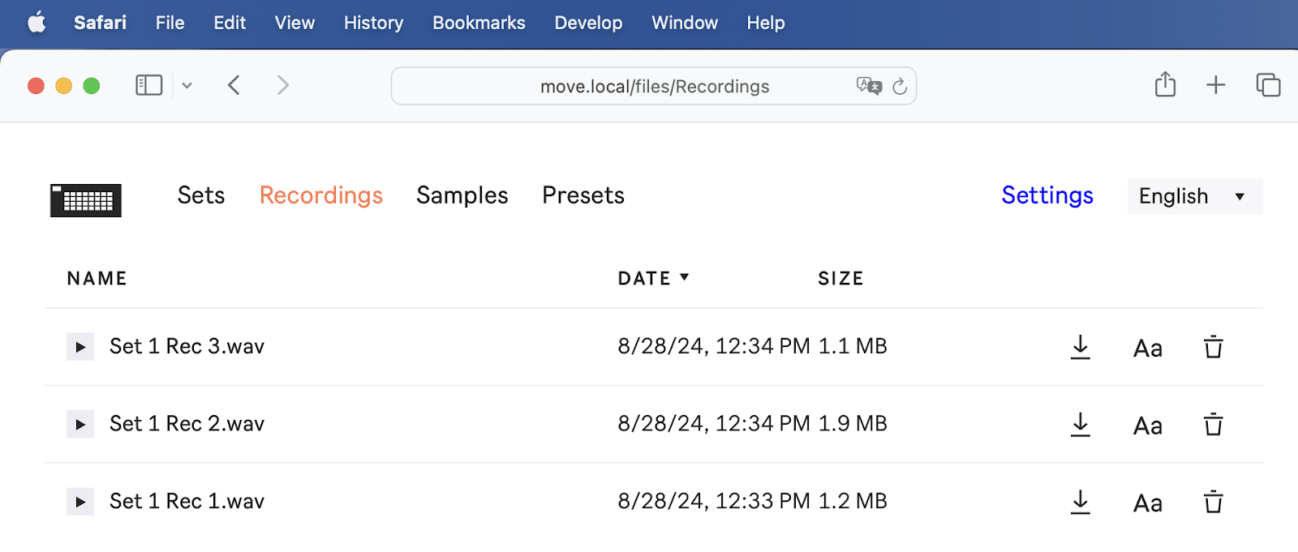The height and width of the screenshot is (552, 1298).
Task: Open the Bookmarks menu in menu bar
Action: tap(479, 23)
